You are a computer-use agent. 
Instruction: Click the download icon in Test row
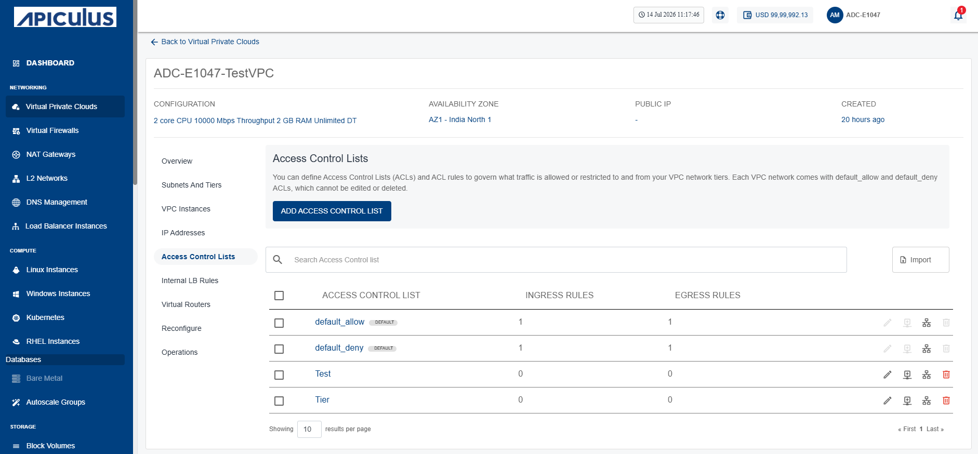(x=907, y=375)
